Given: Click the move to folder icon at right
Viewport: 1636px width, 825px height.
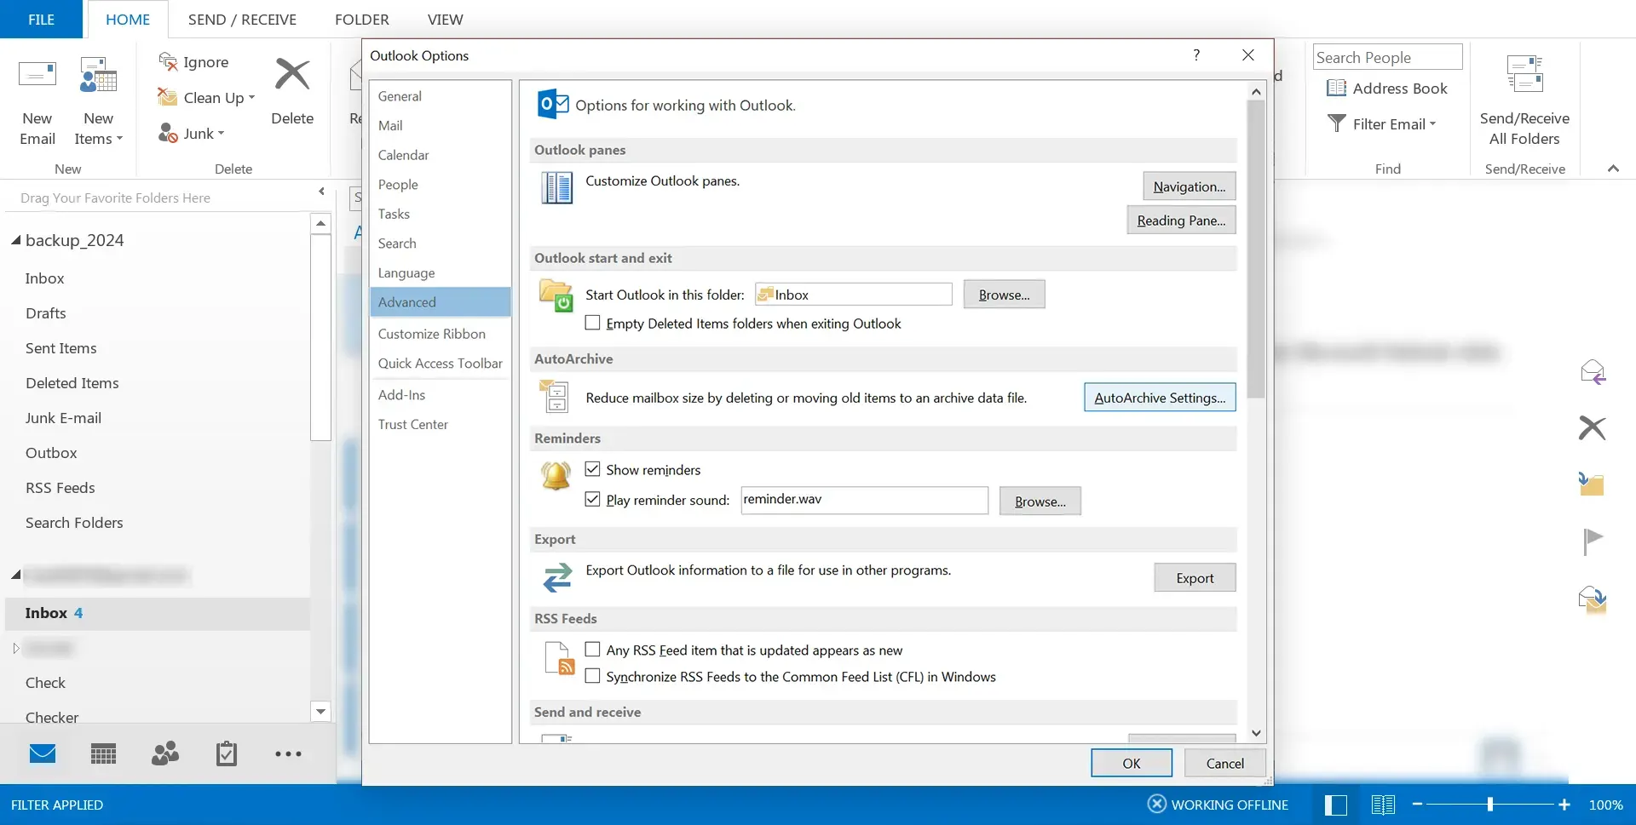Looking at the screenshot, I should (x=1592, y=484).
